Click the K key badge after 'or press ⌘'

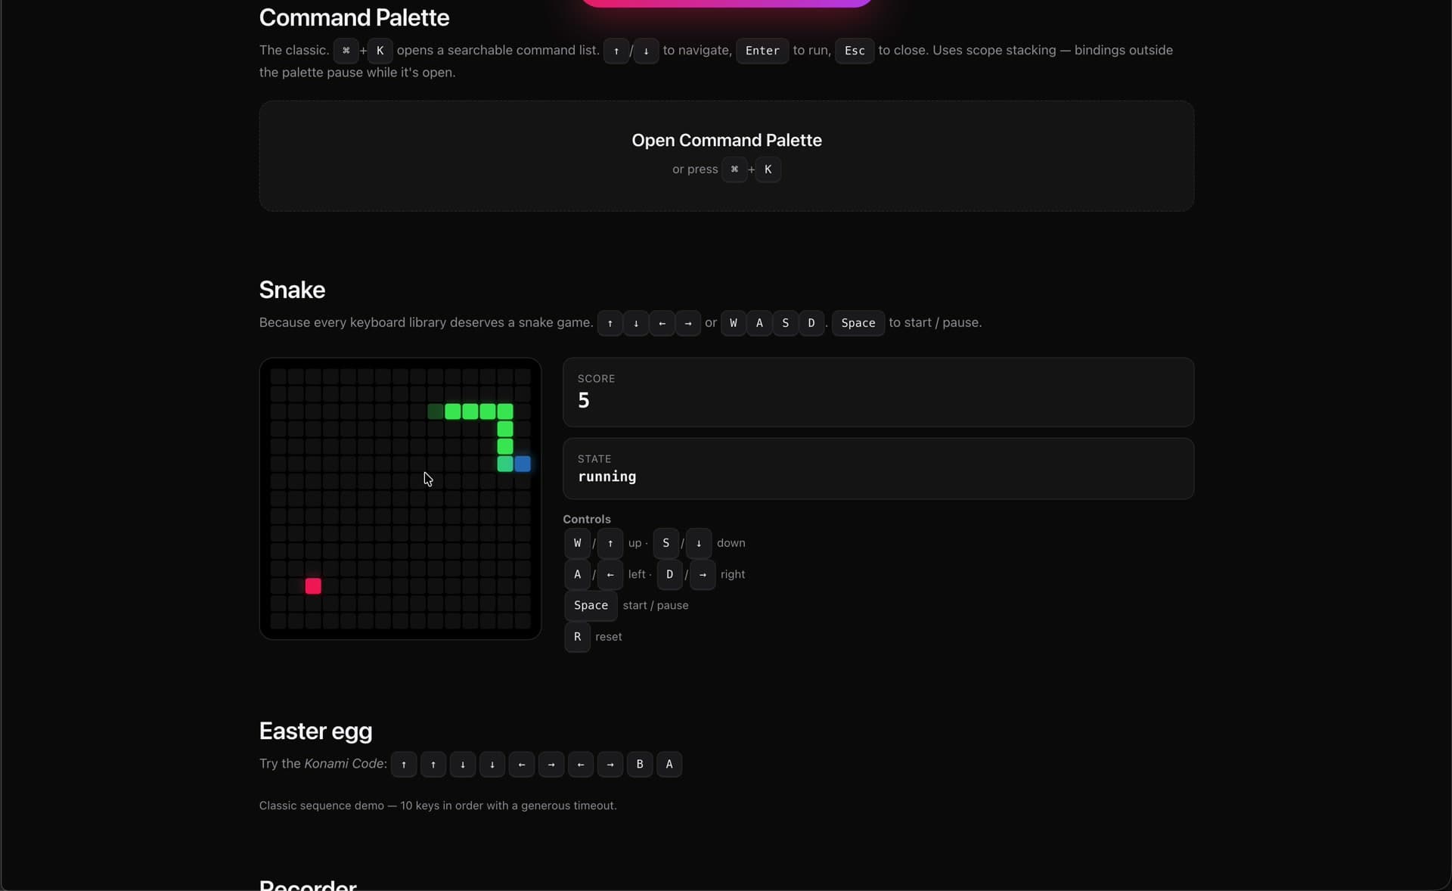pos(766,169)
